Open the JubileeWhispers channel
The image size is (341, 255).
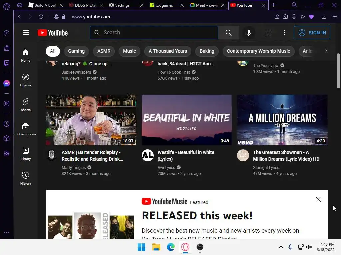76,72
